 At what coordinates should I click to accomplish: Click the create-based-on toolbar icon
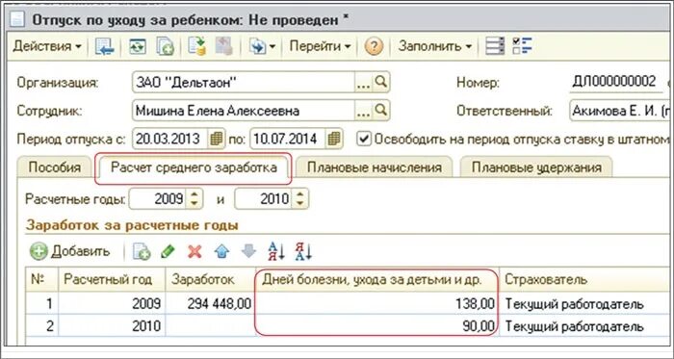point(259,46)
